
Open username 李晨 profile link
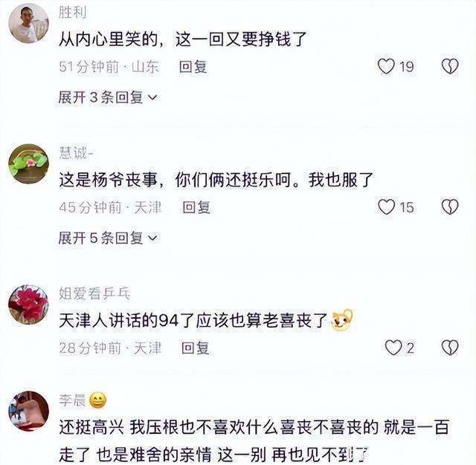point(73,400)
